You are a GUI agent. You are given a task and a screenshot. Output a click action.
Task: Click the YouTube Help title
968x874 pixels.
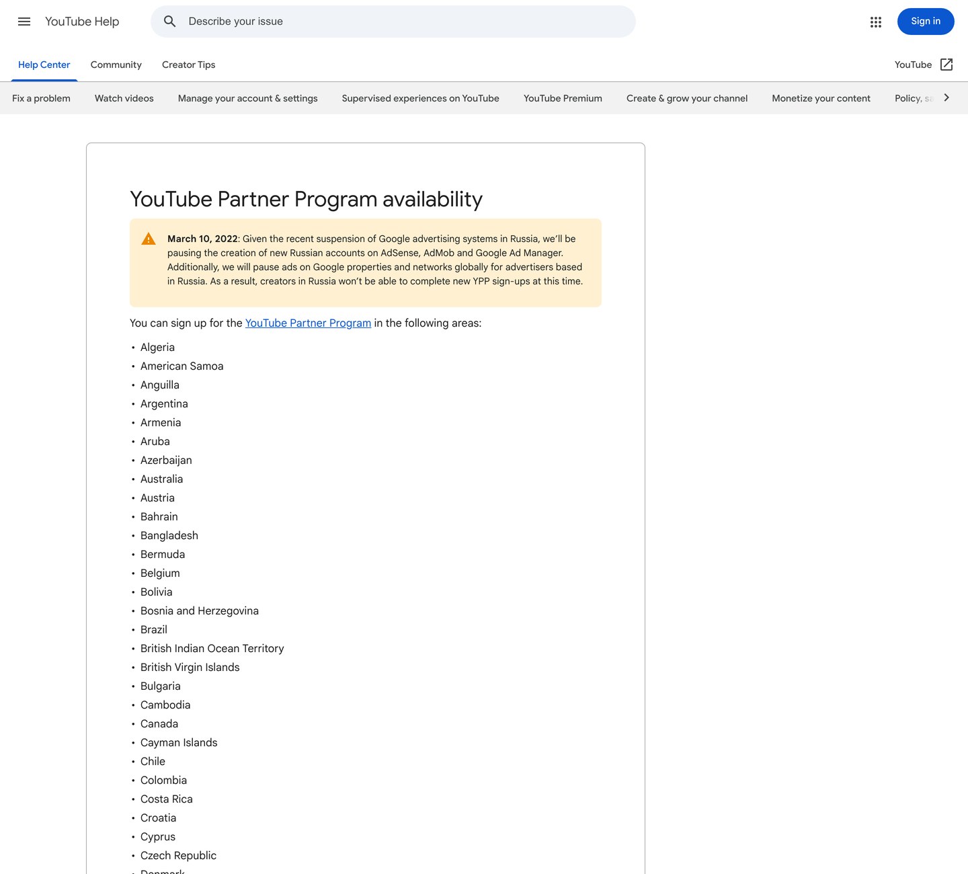[x=82, y=22]
